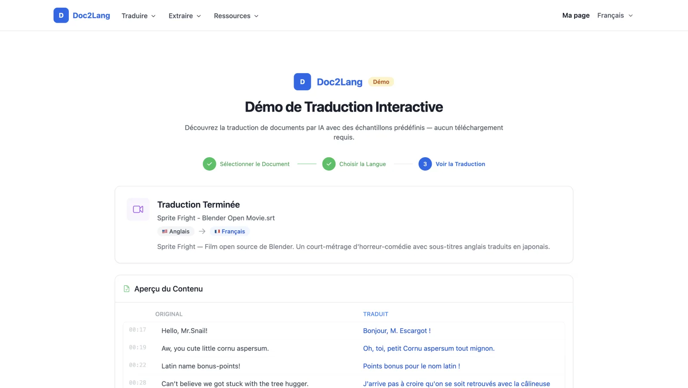Click the ORIGINAL column header
Viewport: 688px width, 388px height.
tap(169, 314)
